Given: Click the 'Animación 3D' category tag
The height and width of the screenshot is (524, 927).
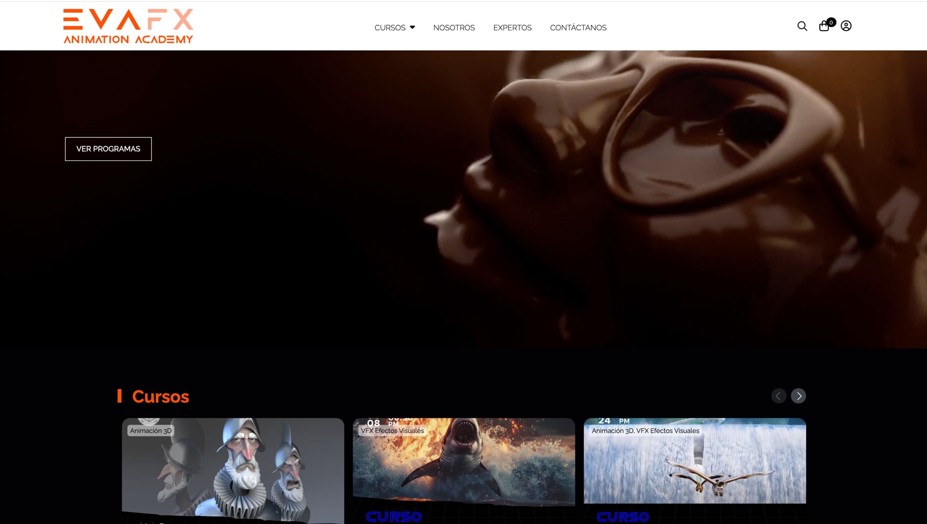Looking at the screenshot, I should (x=151, y=431).
